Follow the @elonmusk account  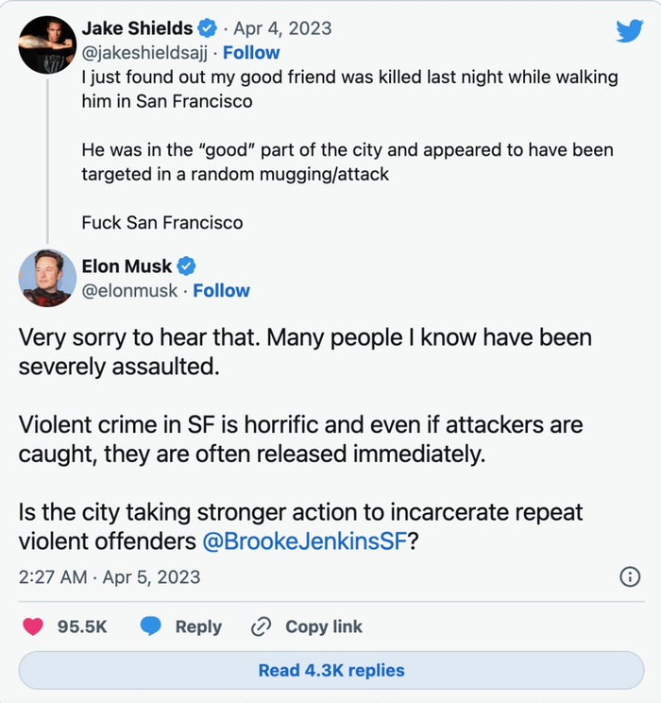pyautogui.click(x=221, y=291)
